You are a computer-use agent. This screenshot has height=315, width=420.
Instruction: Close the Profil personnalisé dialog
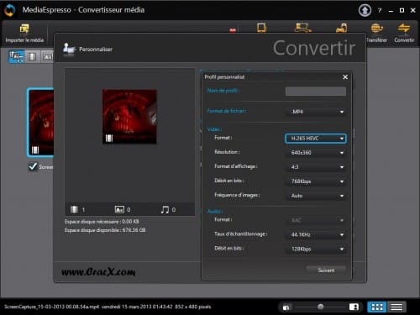[345, 77]
